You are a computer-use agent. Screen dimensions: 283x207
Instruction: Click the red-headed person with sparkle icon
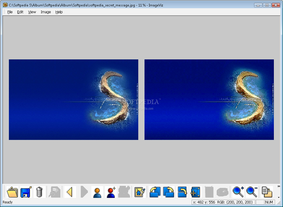(111, 192)
